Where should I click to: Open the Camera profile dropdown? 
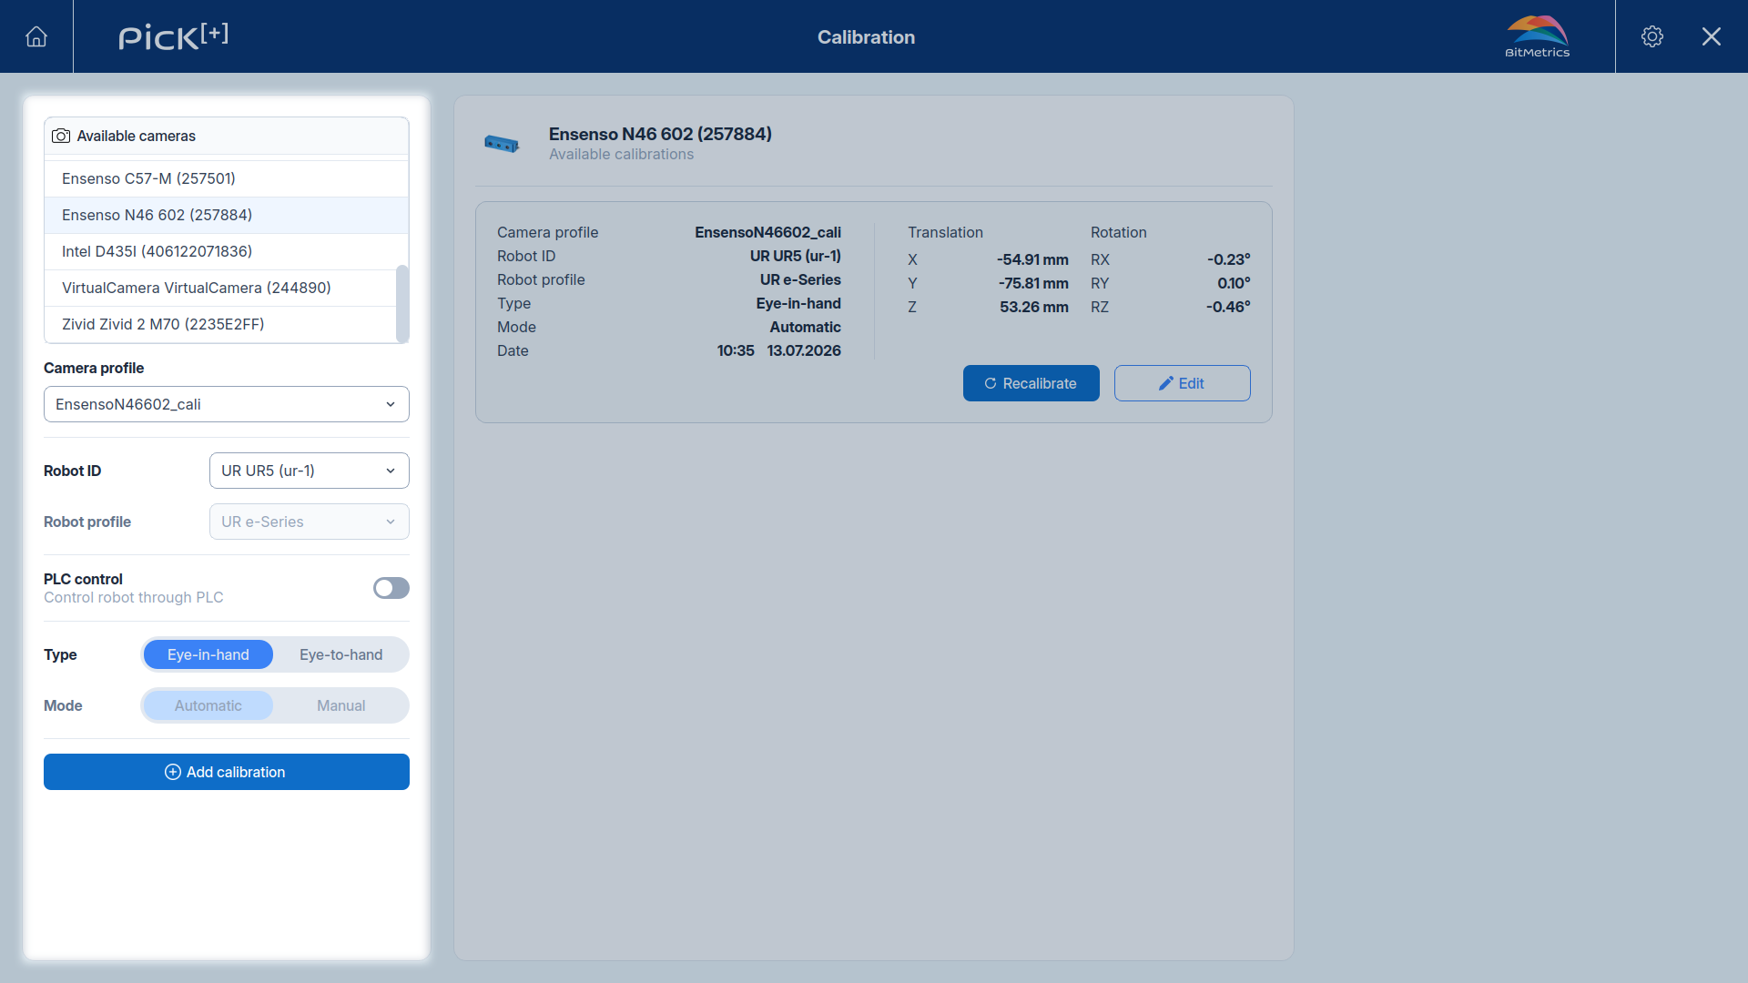[227, 404]
